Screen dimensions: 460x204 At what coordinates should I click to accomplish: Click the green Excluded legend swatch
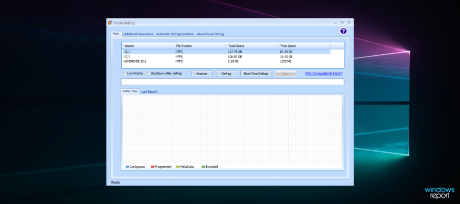[203, 167]
